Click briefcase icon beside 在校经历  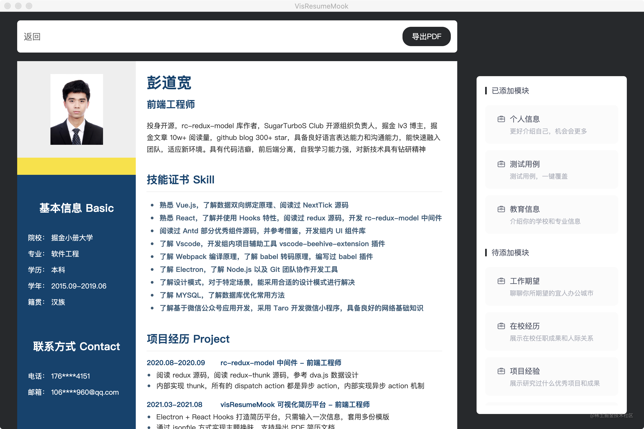[501, 326]
